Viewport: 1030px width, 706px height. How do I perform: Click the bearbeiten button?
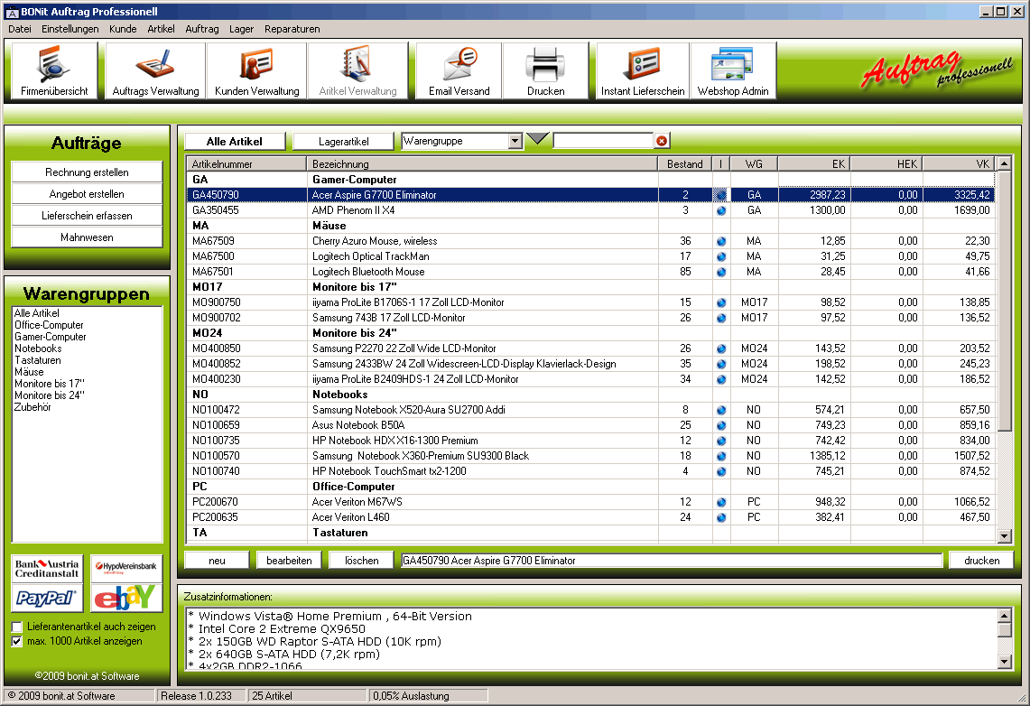[x=289, y=561]
